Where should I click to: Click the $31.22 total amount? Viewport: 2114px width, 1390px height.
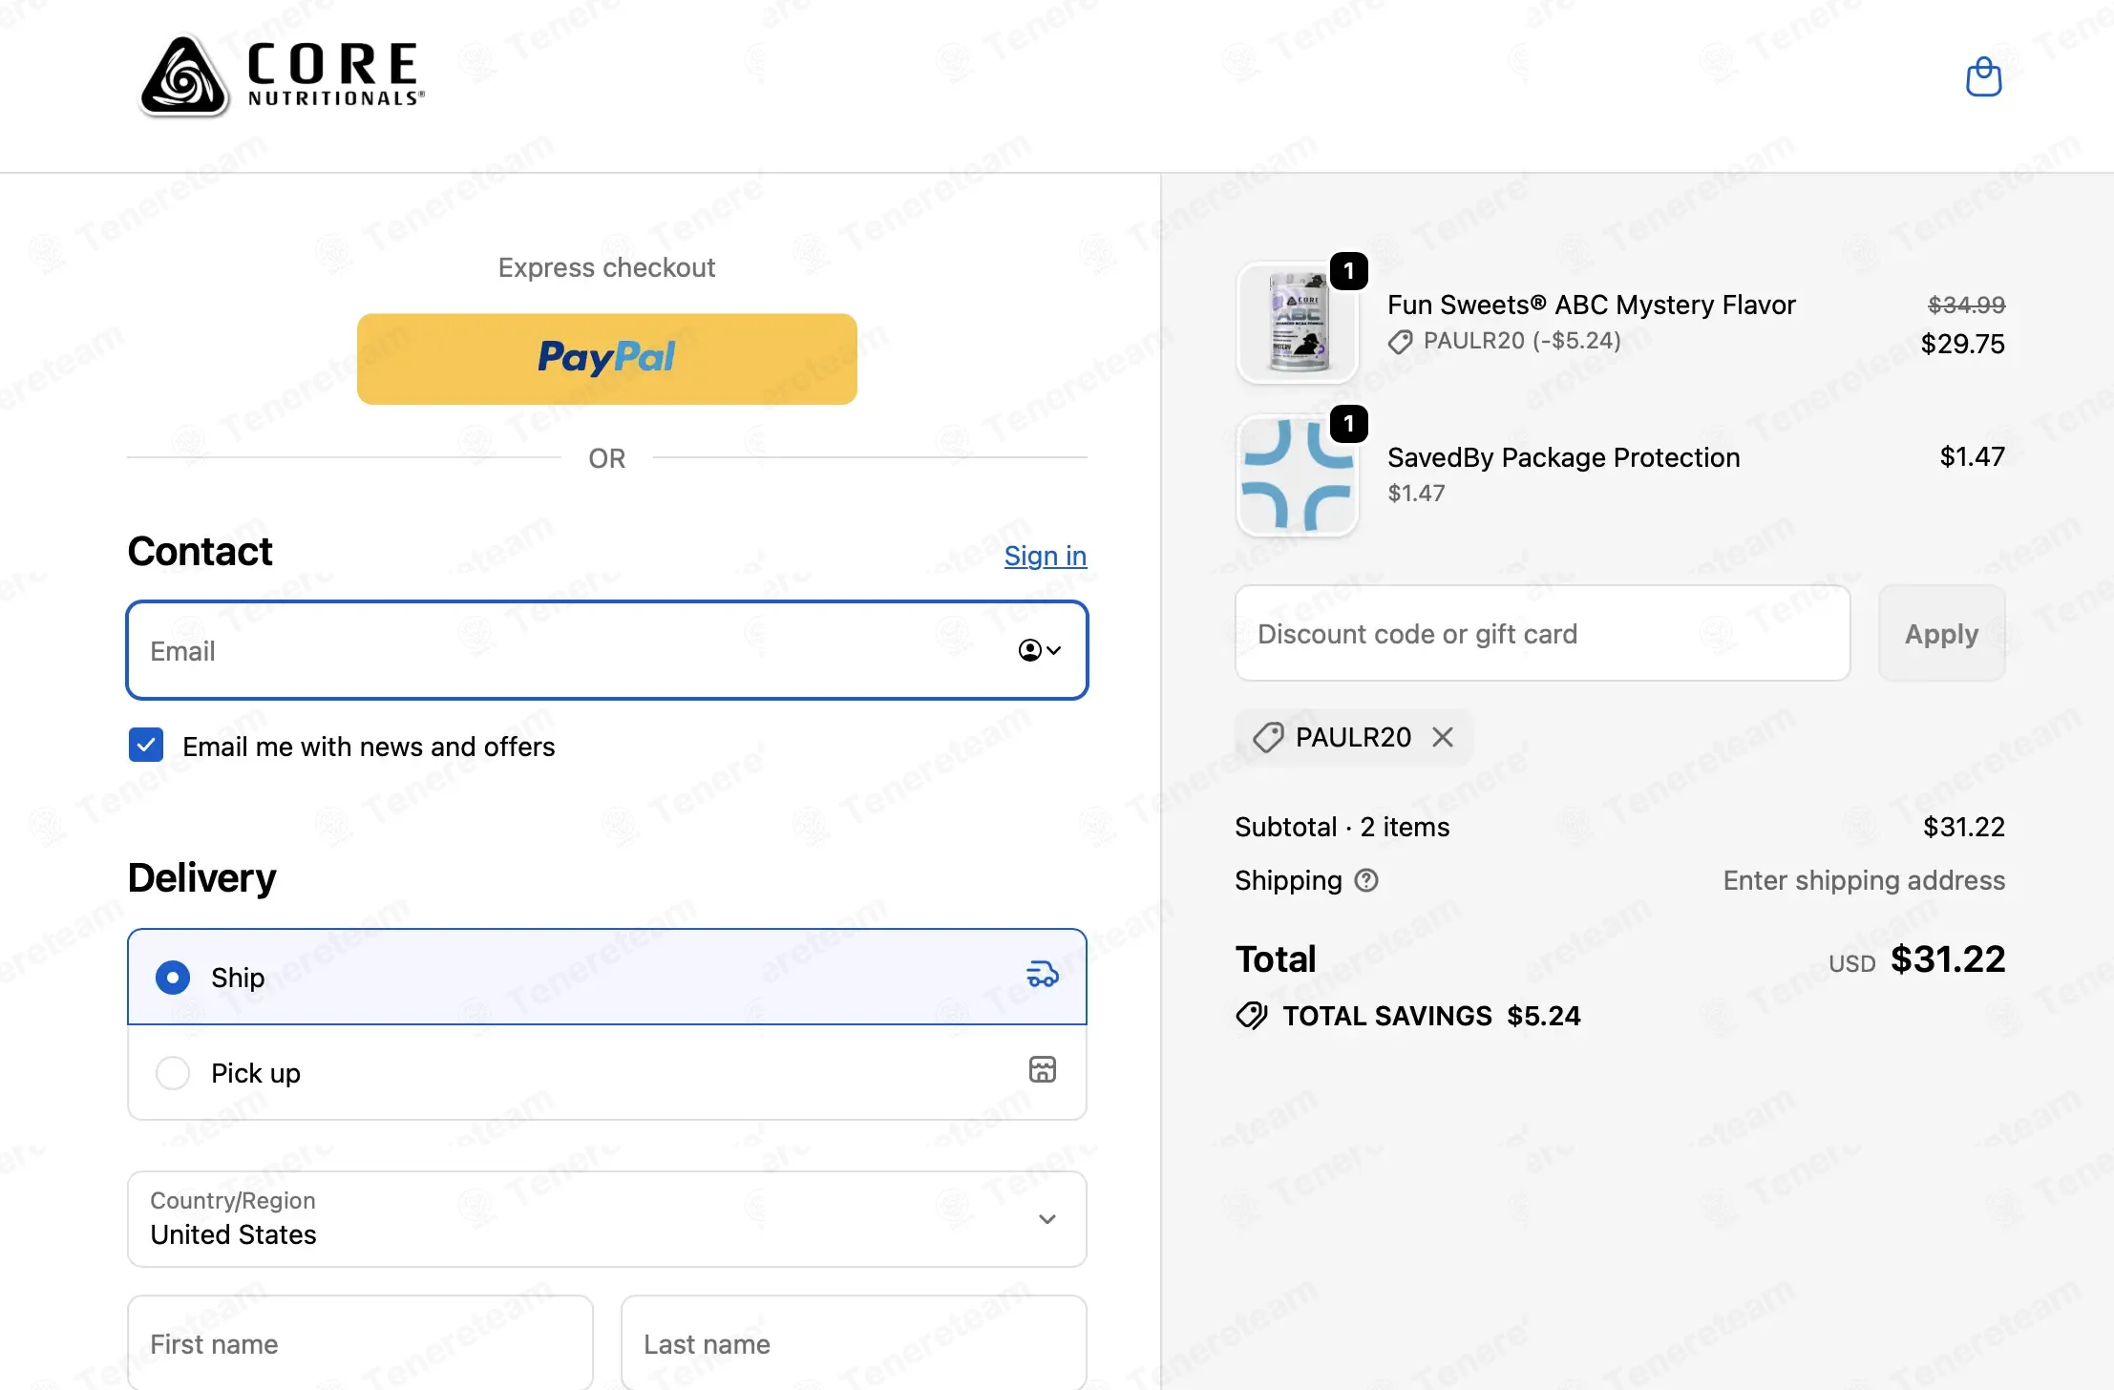pos(1948,959)
